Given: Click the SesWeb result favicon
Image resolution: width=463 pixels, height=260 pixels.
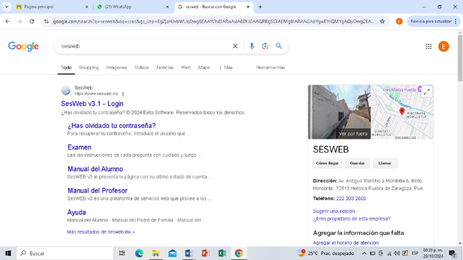Looking at the screenshot, I should 66,91.
